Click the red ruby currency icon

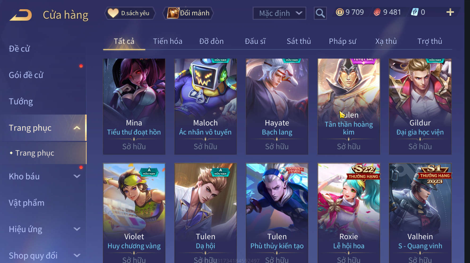[377, 12]
